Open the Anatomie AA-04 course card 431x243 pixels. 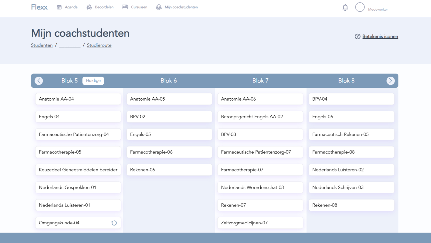pos(78,99)
